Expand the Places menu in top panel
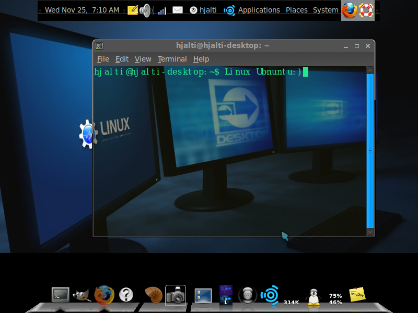This screenshot has height=313, width=418. point(296,10)
